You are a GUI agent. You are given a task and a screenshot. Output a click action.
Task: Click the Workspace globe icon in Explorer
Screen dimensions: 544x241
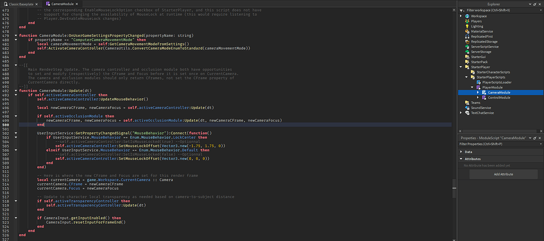click(467, 16)
